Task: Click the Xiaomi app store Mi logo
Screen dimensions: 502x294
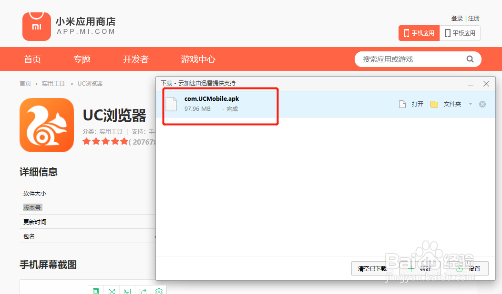Action: pos(36,26)
